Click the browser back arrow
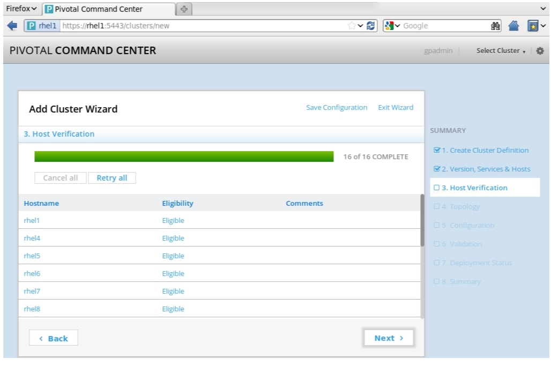 [x=12, y=26]
